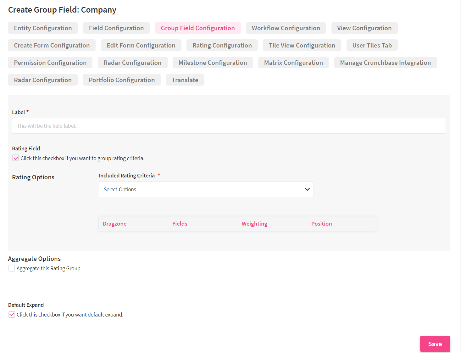Open Rating Configuration tab
This screenshot has height=353, width=461.
click(222, 45)
